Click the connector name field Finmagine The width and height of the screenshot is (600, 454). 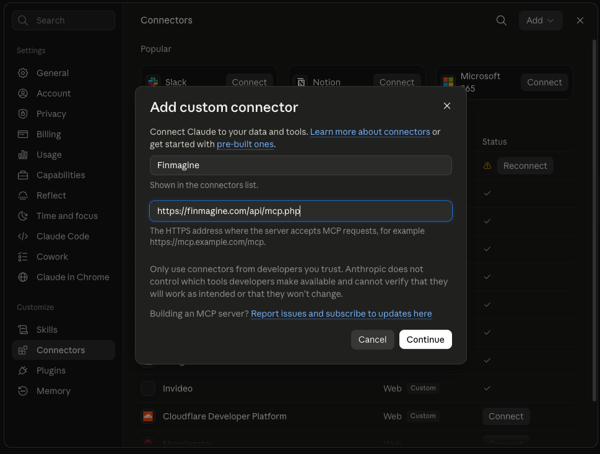pyautogui.click(x=301, y=165)
